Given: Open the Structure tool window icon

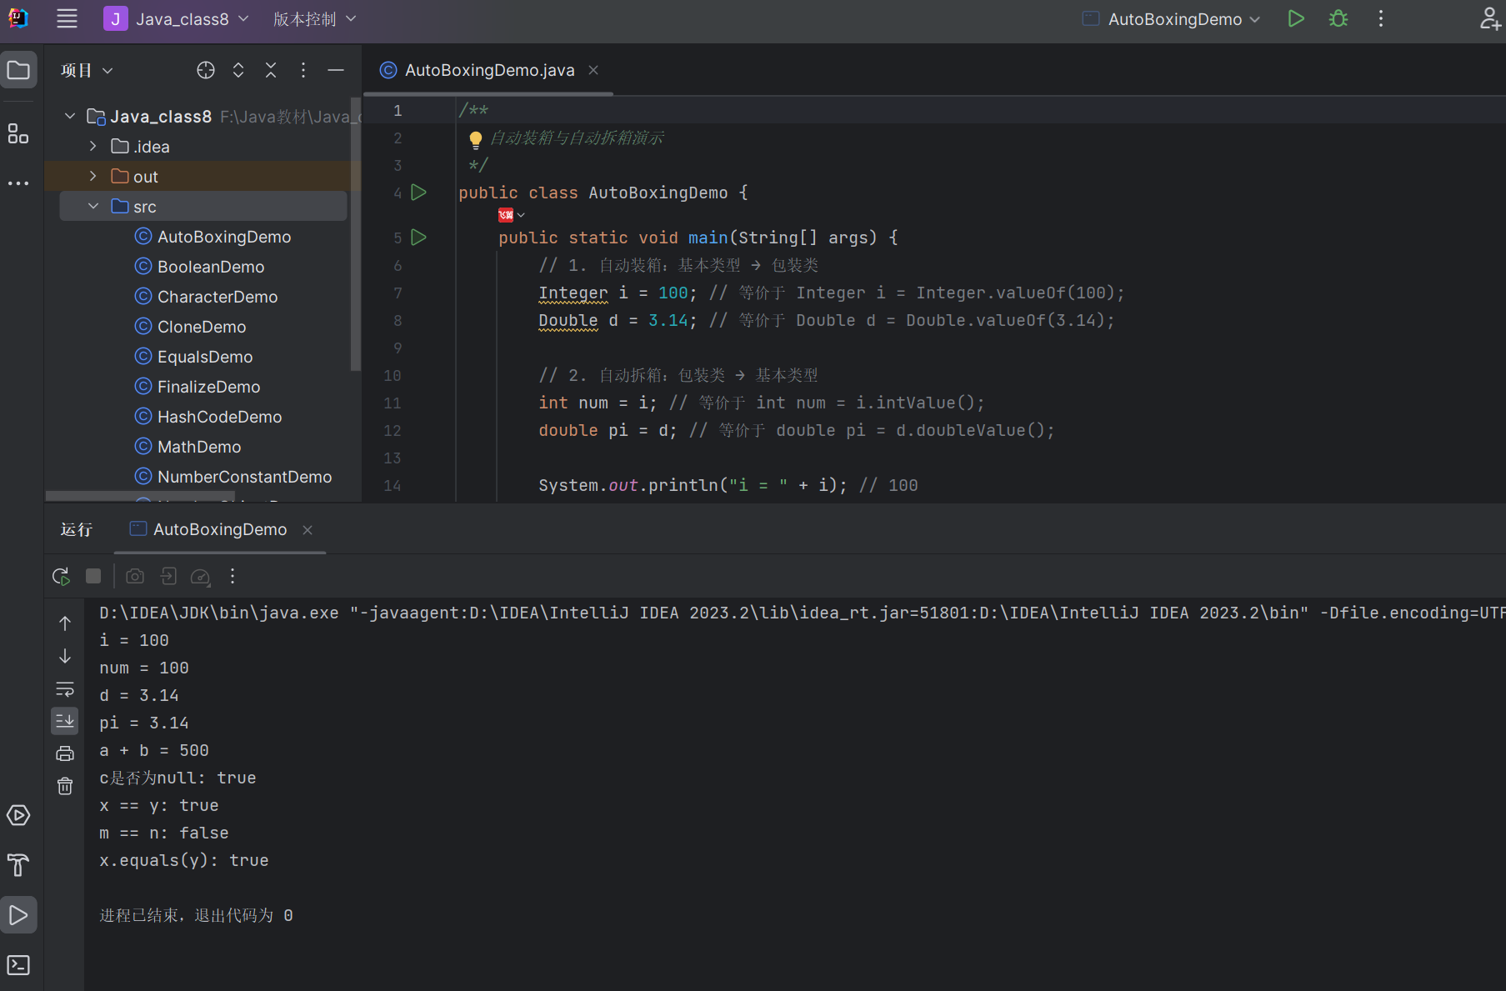Looking at the screenshot, I should point(18,133).
